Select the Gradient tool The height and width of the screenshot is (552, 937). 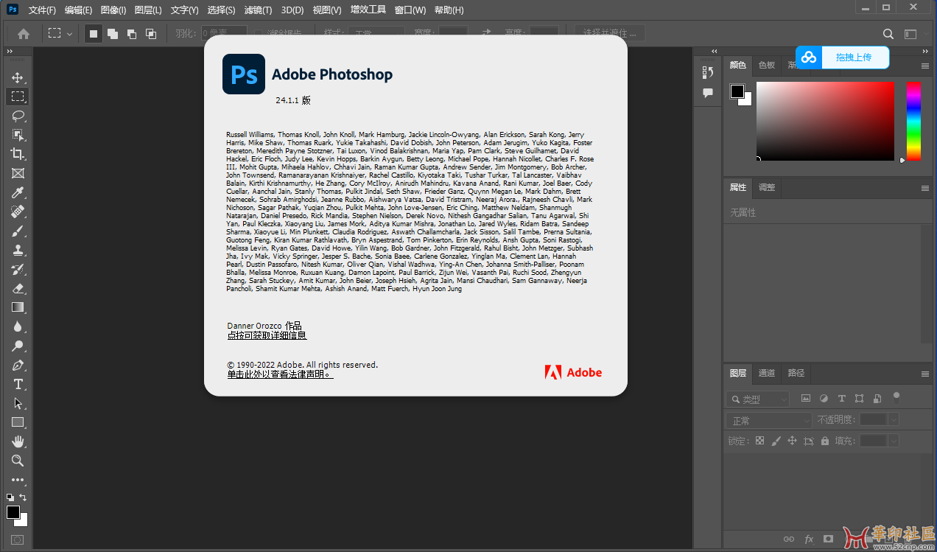(17, 307)
